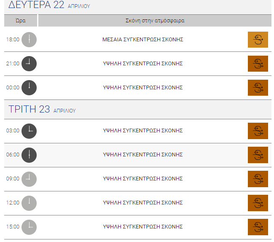274x242 pixels.
Task: Click the 21:00 dark clock icon
Action: (x=29, y=64)
